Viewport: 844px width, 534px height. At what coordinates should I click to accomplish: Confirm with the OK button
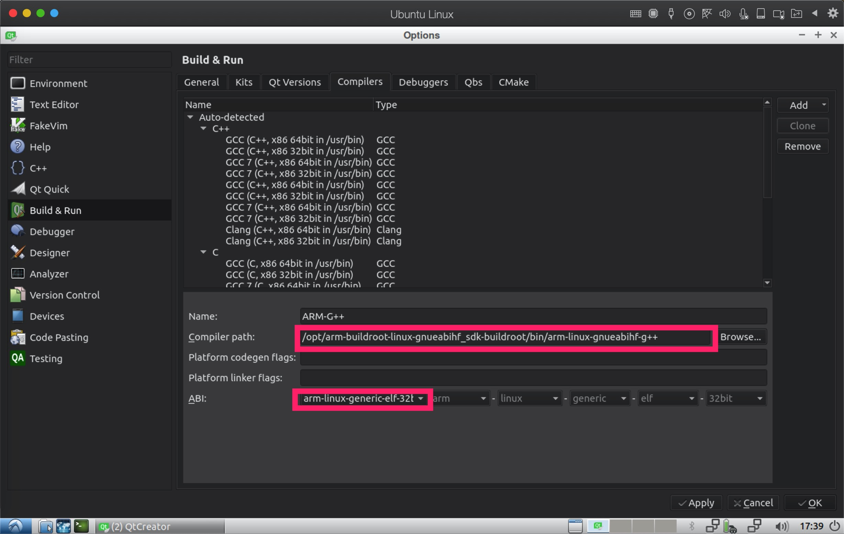[810, 503]
